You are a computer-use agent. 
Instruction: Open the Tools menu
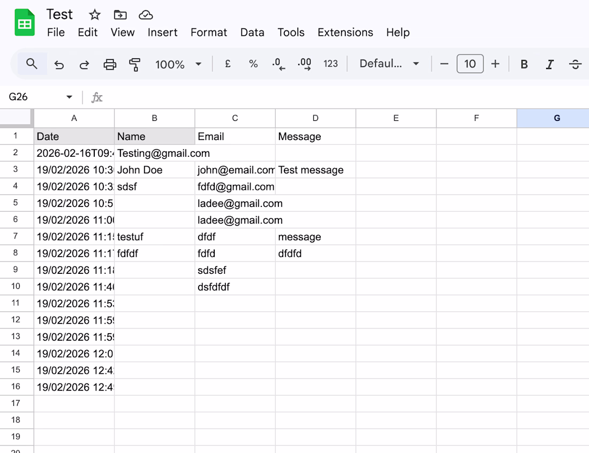point(291,33)
